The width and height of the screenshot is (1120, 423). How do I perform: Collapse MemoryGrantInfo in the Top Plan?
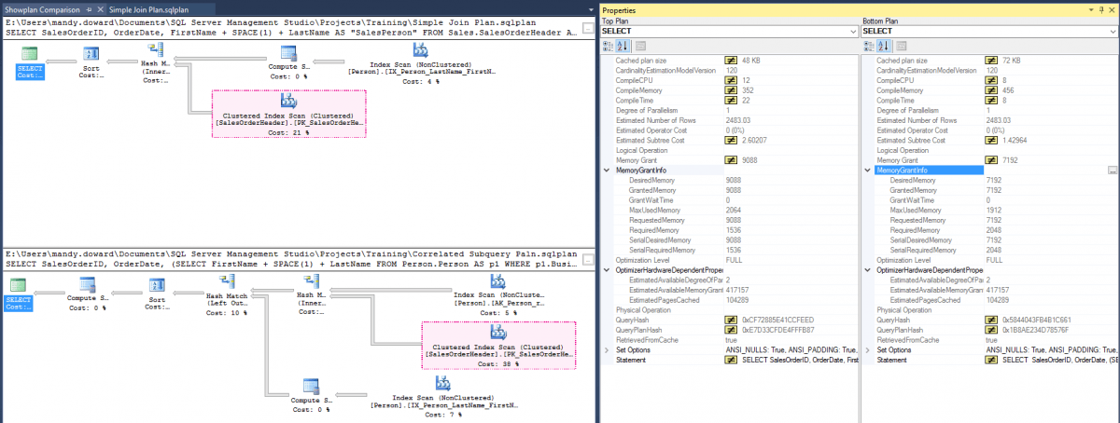pyautogui.click(x=607, y=171)
